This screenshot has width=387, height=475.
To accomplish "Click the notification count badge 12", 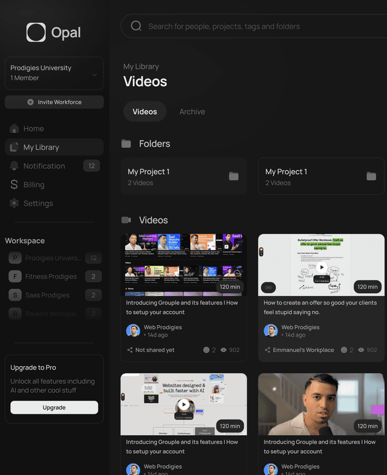I will pos(91,166).
